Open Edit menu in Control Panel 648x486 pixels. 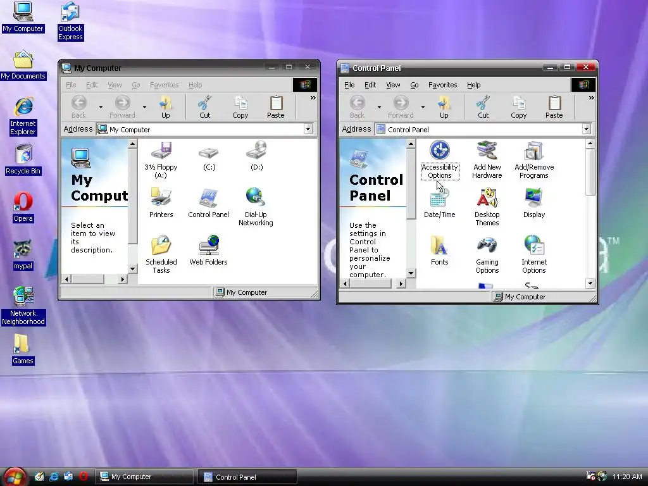coord(370,85)
